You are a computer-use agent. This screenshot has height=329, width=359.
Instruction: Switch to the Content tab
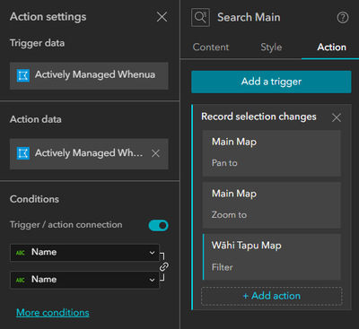coord(211,47)
